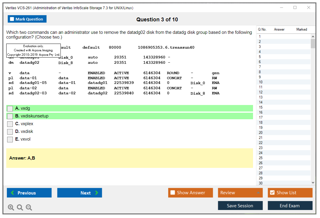Select checkbox for B. vxdiskunsetup
Viewport: 320px width, 218px height.
tap(10, 116)
